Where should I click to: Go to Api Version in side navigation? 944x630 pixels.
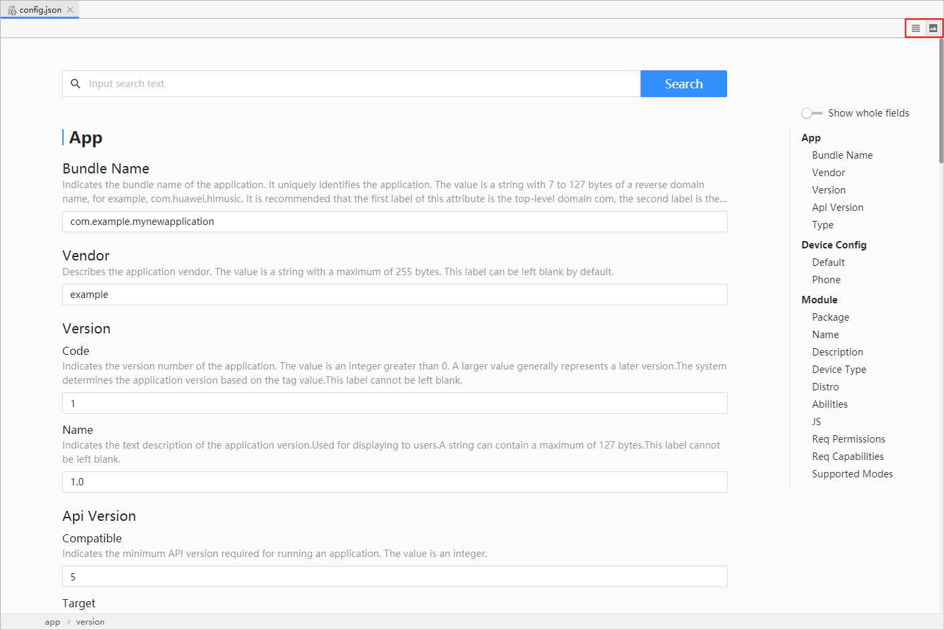(x=838, y=208)
